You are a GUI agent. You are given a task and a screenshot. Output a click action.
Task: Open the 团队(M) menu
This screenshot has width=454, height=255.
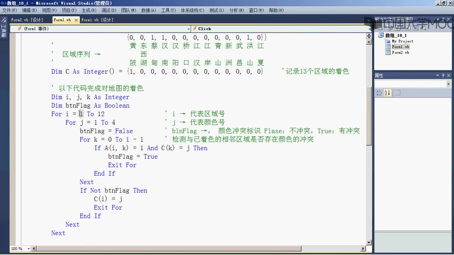point(129,10)
